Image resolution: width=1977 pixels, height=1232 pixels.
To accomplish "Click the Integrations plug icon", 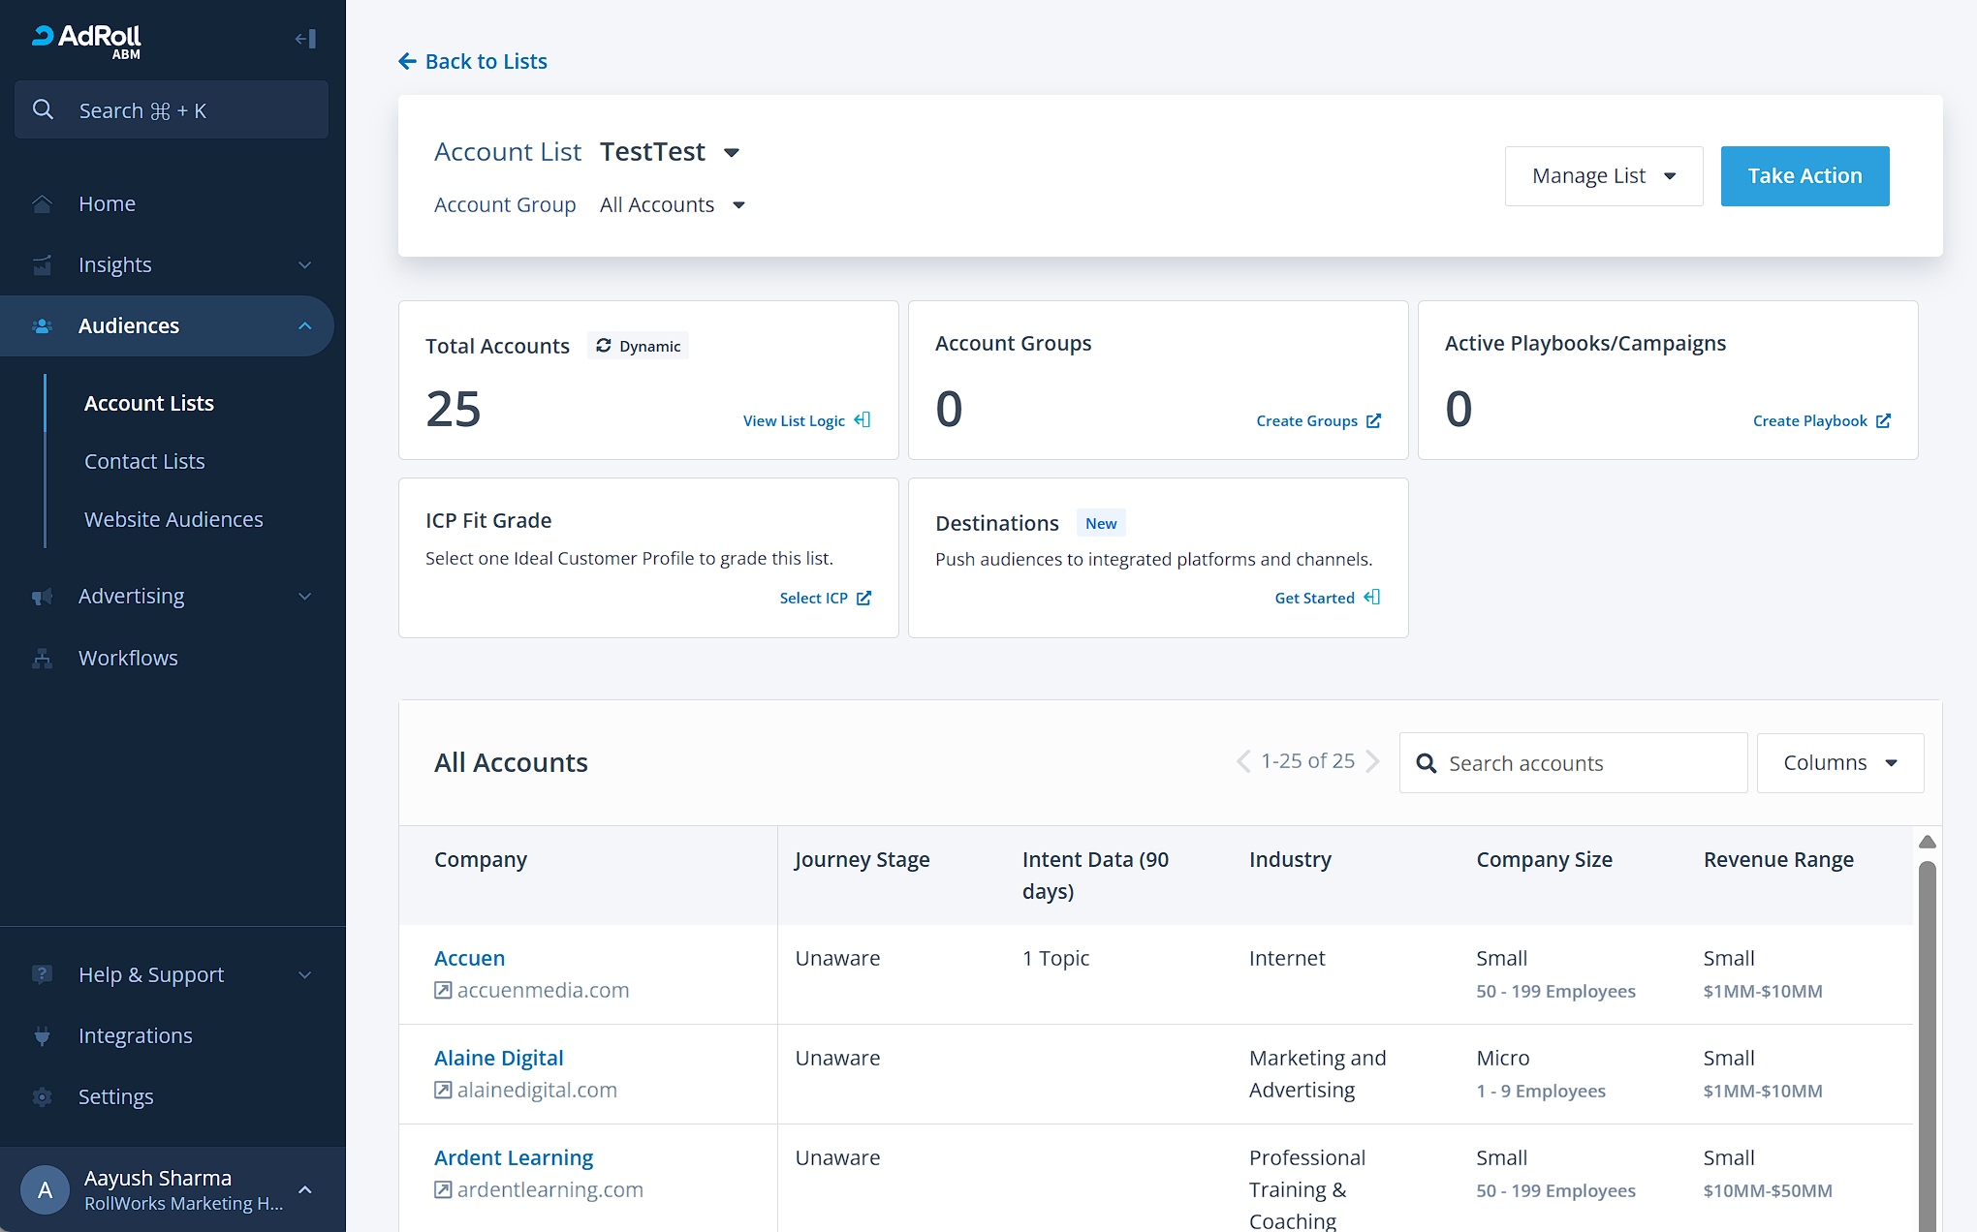I will (42, 1036).
